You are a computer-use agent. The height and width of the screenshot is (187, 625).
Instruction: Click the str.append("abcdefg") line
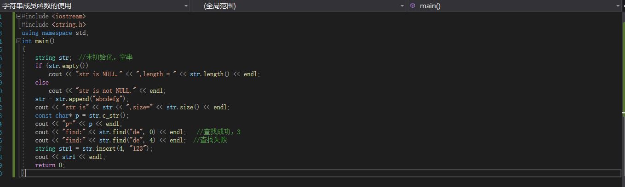pyautogui.click(x=82, y=99)
